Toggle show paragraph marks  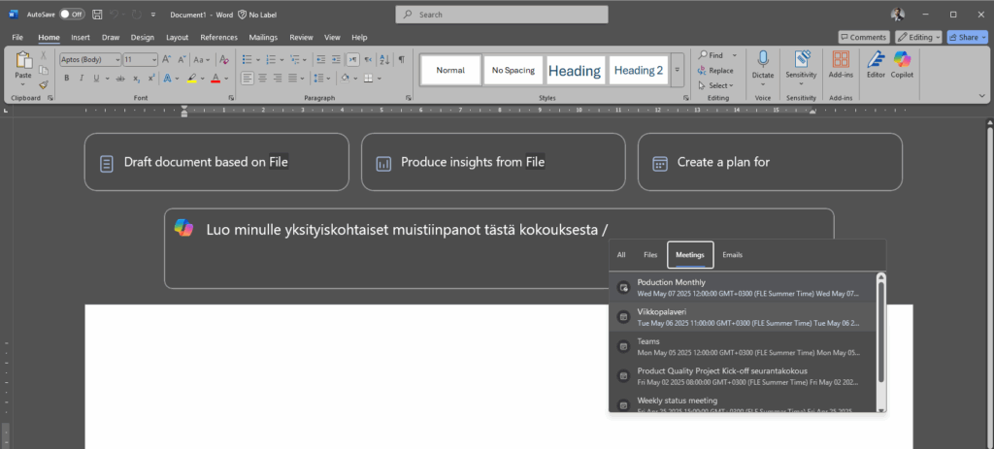[401, 59]
